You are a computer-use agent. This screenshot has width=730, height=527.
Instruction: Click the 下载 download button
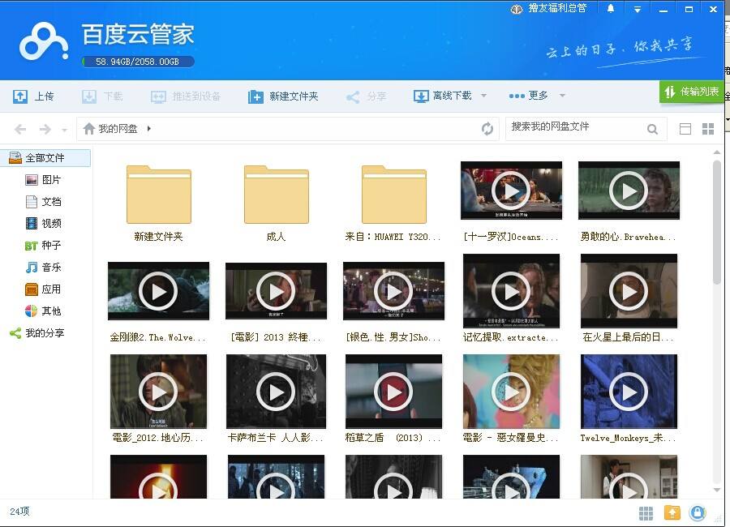(x=102, y=96)
